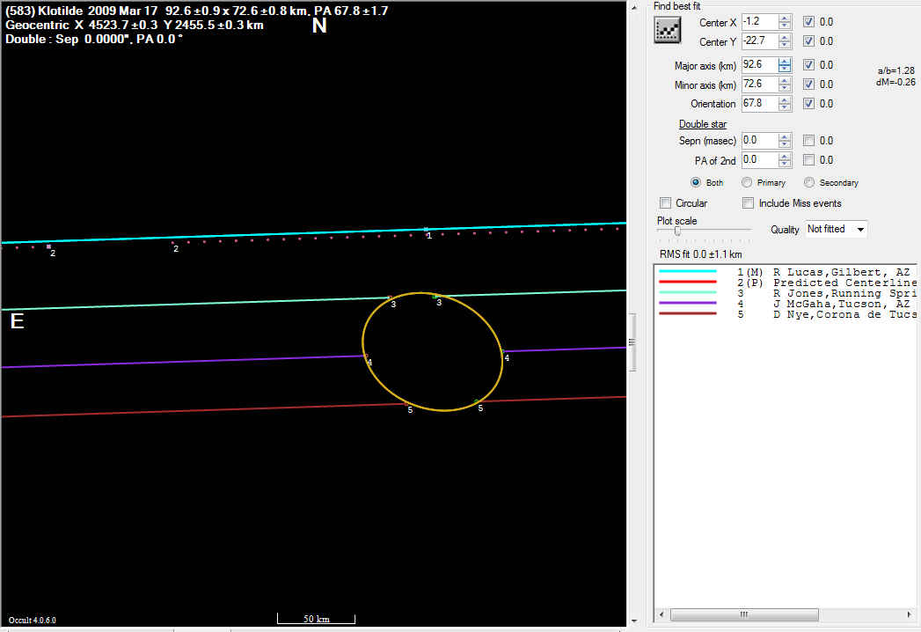Decrease PA of 2nd with down stepper
The width and height of the screenshot is (921, 632).
(x=785, y=164)
